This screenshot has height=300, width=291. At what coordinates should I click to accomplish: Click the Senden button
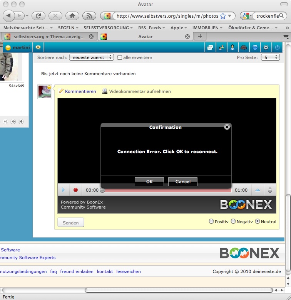pos(71,222)
